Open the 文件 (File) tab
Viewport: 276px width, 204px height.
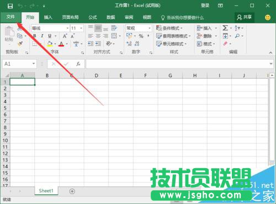(10, 17)
